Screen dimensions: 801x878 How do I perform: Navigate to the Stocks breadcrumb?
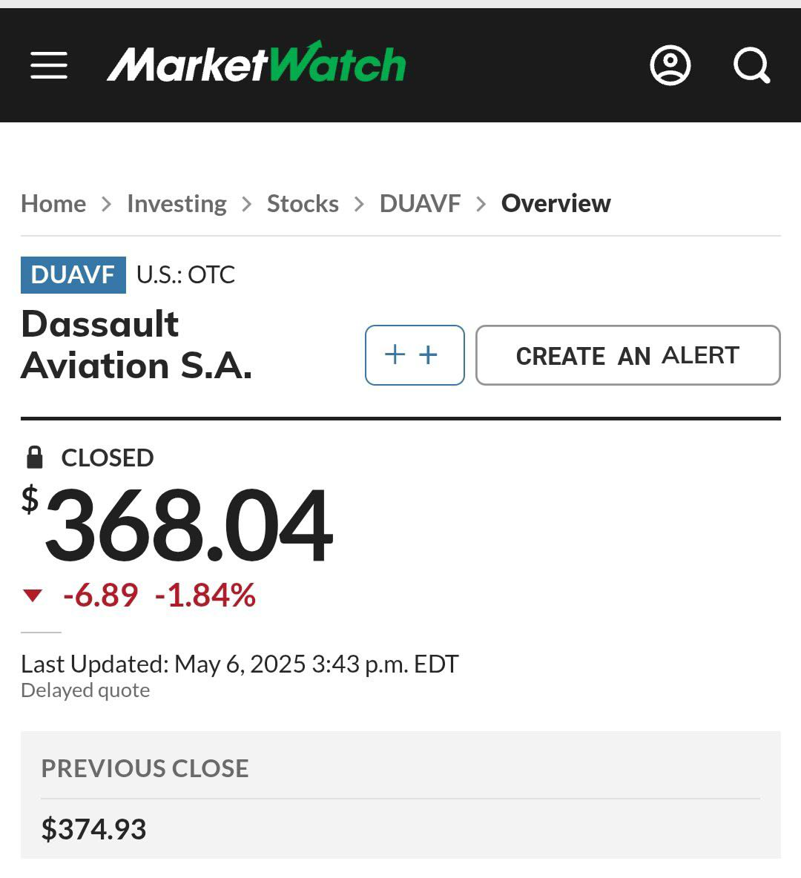303,203
